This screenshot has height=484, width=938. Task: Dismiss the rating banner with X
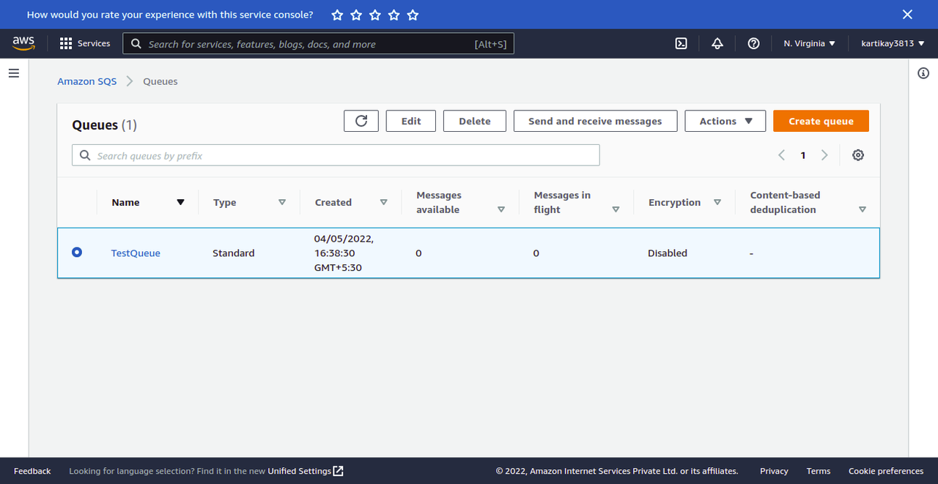[x=907, y=15]
